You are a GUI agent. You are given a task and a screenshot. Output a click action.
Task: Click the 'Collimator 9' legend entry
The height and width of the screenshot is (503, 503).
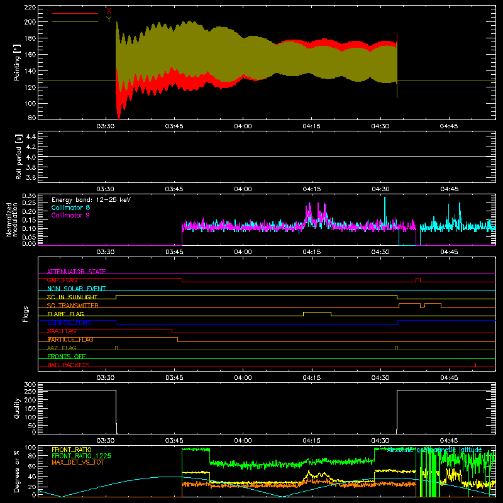coord(70,215)
